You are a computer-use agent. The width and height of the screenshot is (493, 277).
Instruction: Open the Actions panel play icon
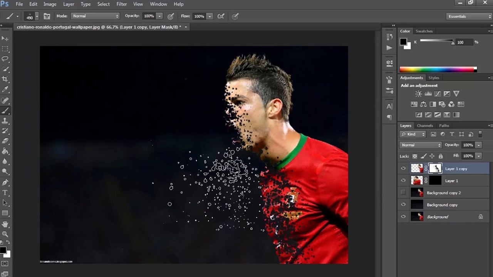click(389, 48)
